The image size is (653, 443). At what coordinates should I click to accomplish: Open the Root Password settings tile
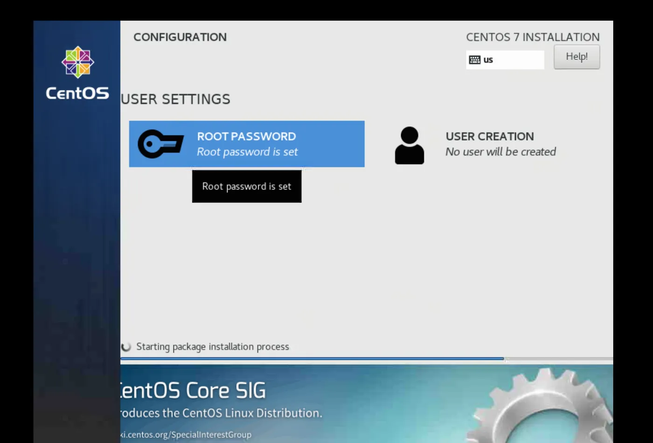coord(247,144)
